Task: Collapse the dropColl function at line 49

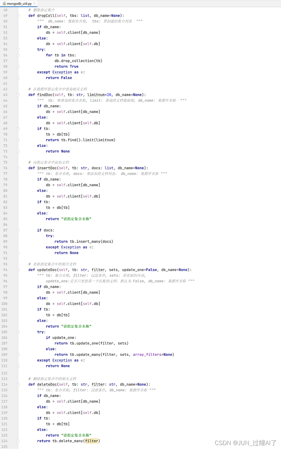Action: 18,16
